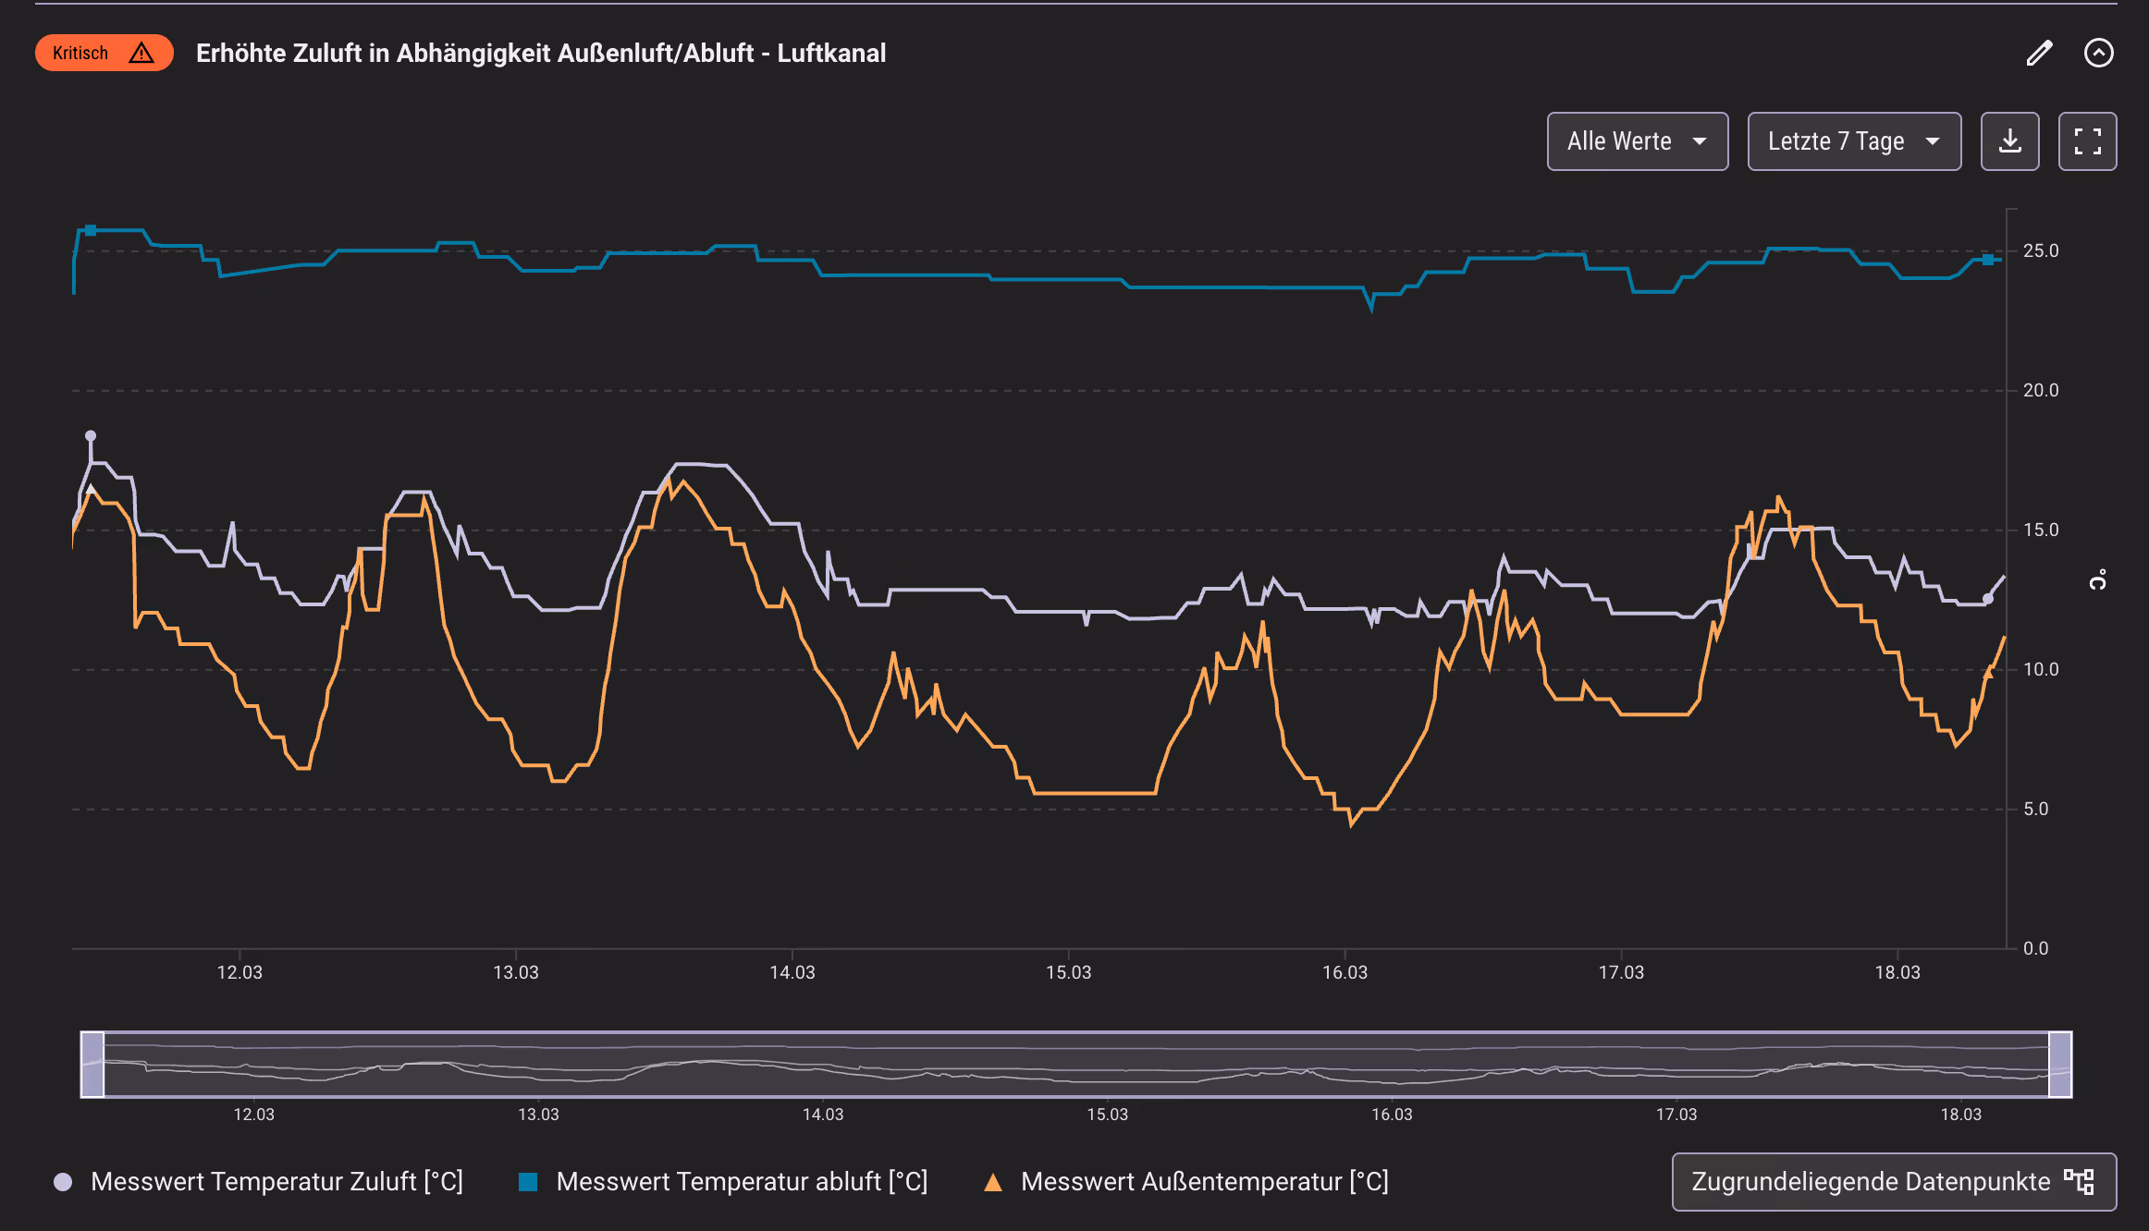Click the circle legend marker for Temperatur Zuluft
This screenshot has width=2149, height=1231.
coord(62,1181)
